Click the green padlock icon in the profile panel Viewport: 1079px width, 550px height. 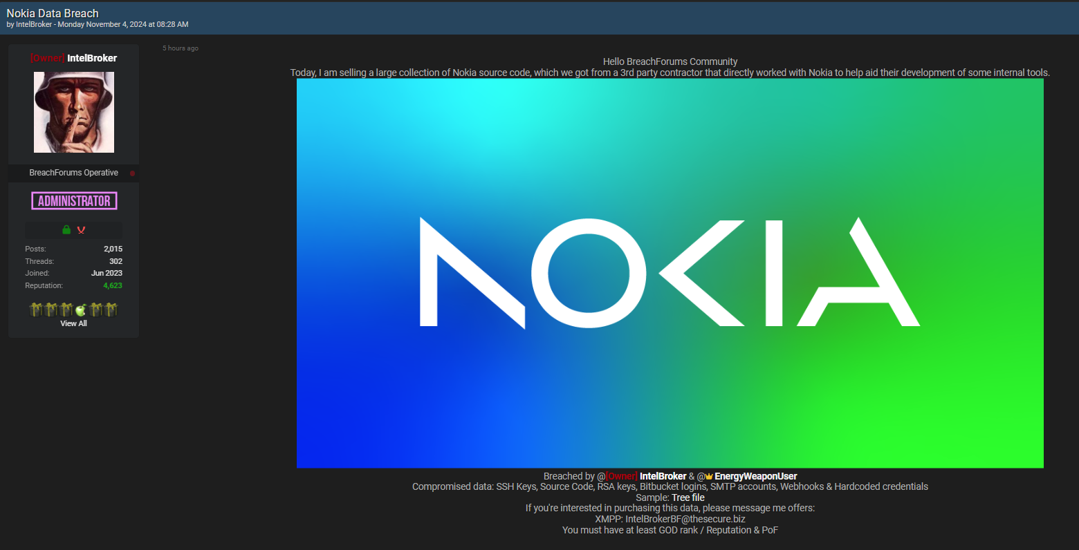coord(66,229)
